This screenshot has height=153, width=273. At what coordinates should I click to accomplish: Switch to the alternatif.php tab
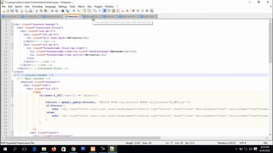92,17
